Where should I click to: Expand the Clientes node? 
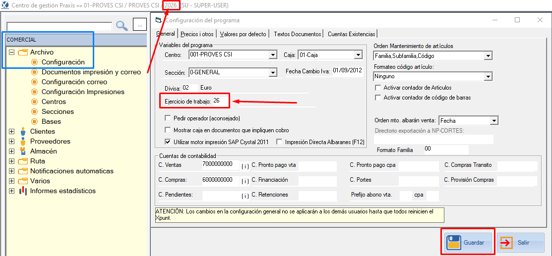(11, 132)
